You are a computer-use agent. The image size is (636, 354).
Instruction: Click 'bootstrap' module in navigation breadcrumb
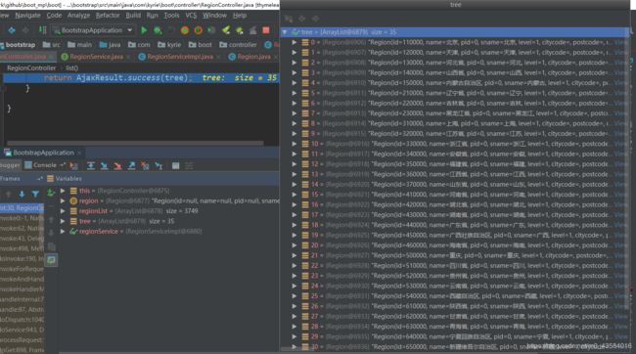[18, 45]
